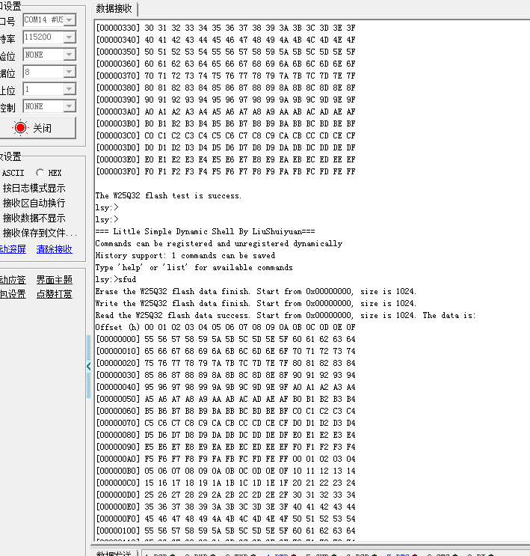Click the auto-scroll 滚屏 link
This screenshot has height=556, width=530.
pyautogui.click(x=13, y=249)
